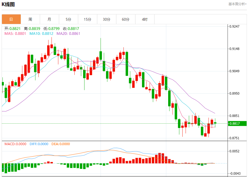
Task: Click the MA10: 0.8812 label
Action: (41, 33)
